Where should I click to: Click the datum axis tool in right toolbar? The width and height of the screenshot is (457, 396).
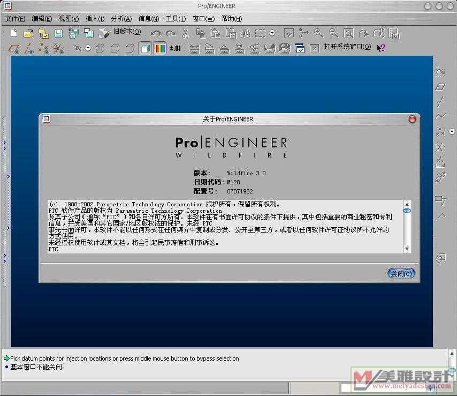[x=440, y=102]
